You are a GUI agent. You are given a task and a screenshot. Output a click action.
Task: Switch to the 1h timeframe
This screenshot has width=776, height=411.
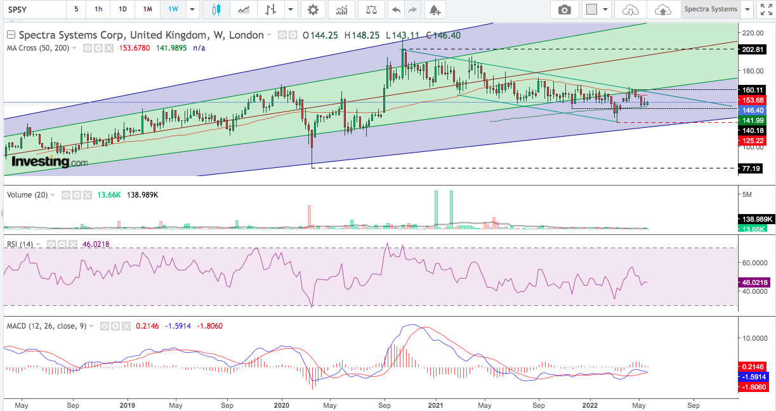[x=98, y=9]
